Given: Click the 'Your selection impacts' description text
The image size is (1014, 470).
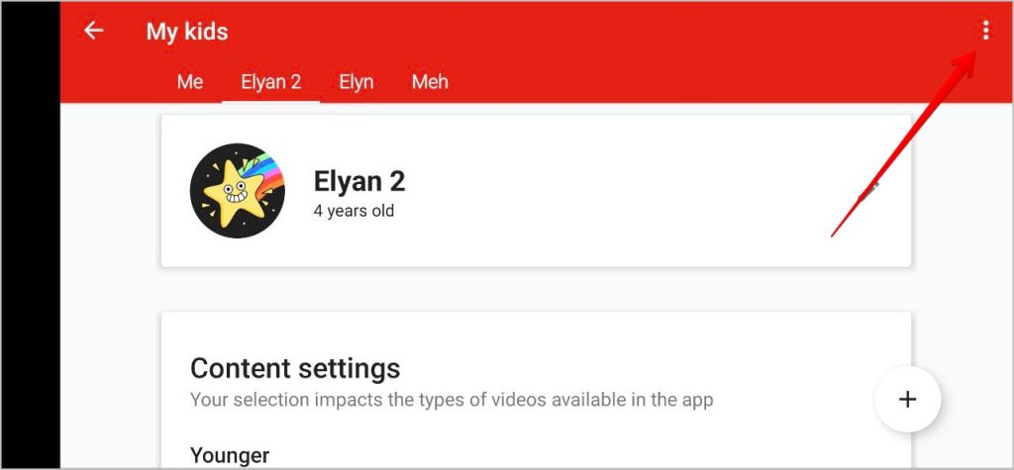Looking at the screenshot, I should pyautogui.click(x=452, y=400).
